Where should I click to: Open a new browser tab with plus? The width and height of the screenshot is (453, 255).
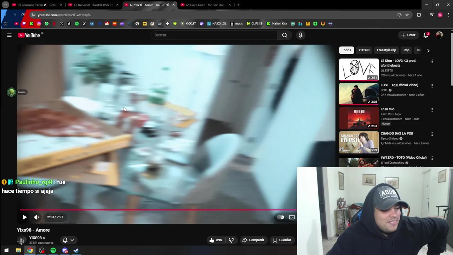(x=238, y=5)
